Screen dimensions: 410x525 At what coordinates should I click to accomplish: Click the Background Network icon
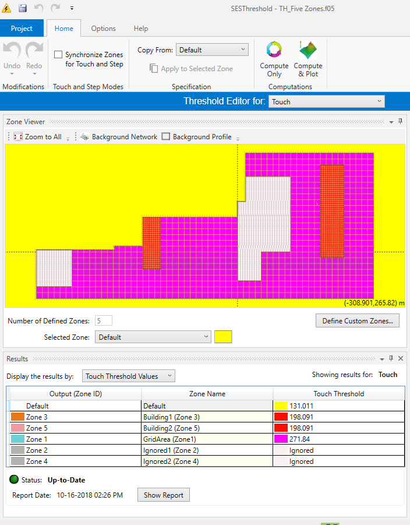coord(84,137)
